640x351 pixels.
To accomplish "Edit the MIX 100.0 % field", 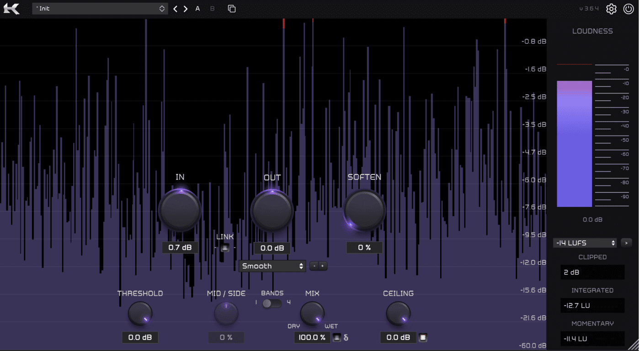I will [x=312, y=338].
